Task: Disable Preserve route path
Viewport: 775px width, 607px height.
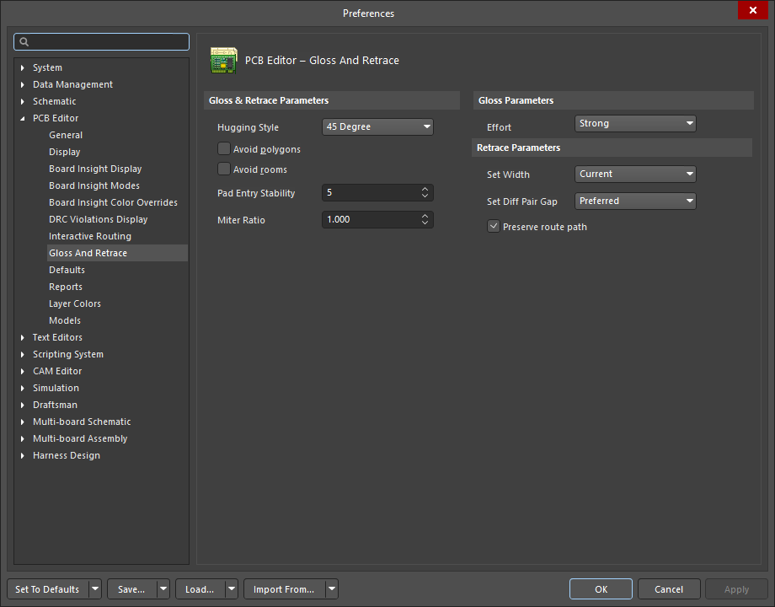Action: tap(493, 226)
